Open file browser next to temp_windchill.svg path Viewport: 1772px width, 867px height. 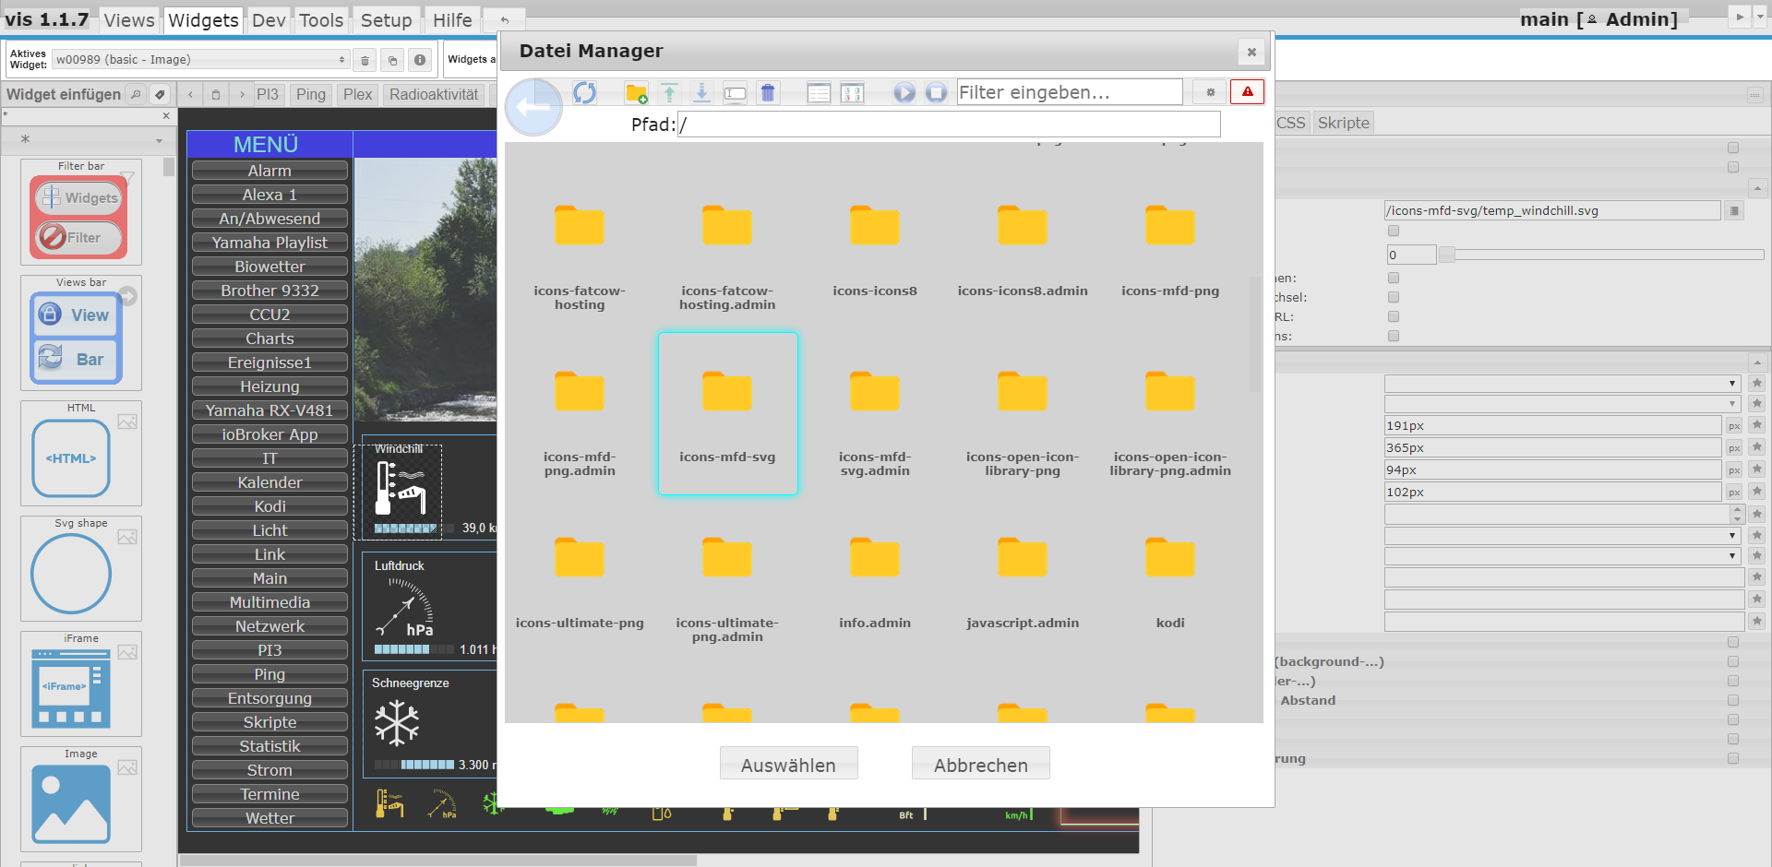[1734, 211]
